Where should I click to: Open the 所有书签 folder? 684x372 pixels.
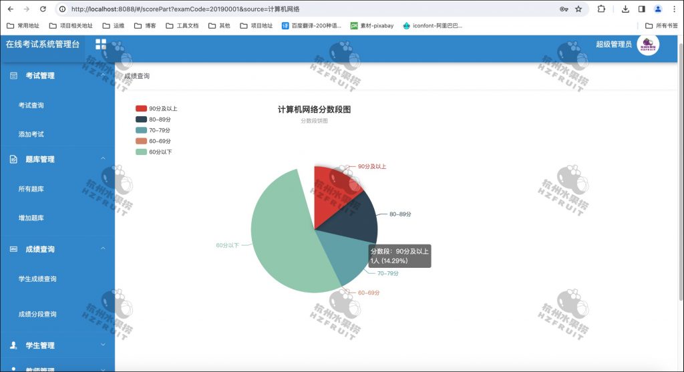[661, 26]
